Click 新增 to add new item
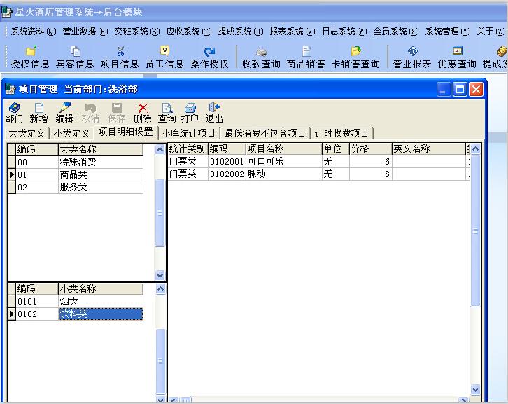 click(x=38, y=113)
